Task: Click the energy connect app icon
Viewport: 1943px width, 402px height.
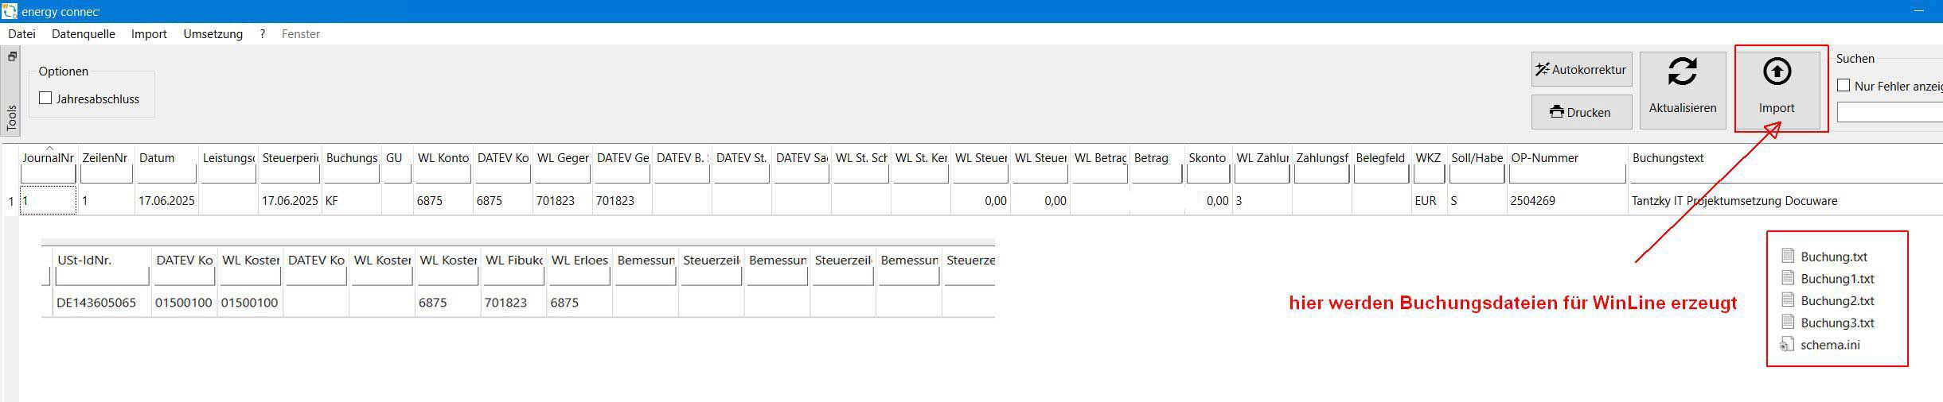Action: (10, 11)
